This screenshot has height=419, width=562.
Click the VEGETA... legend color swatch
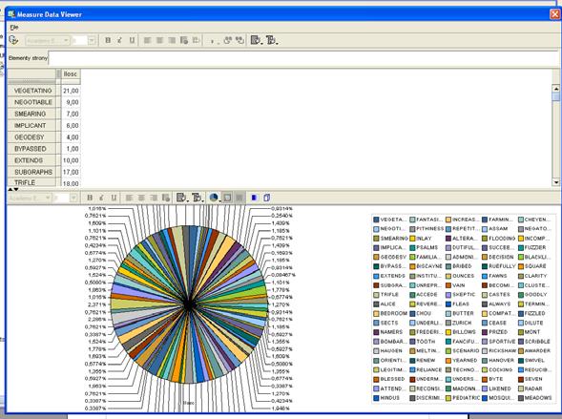coord(376,220)
